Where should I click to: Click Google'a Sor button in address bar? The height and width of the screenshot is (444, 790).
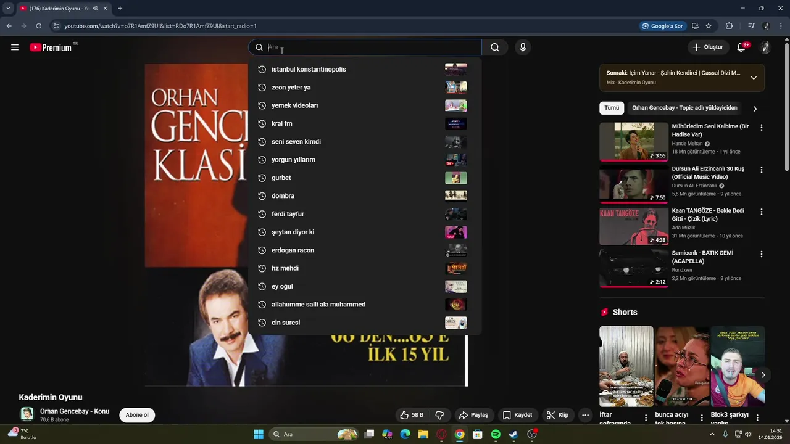point(662,26)
